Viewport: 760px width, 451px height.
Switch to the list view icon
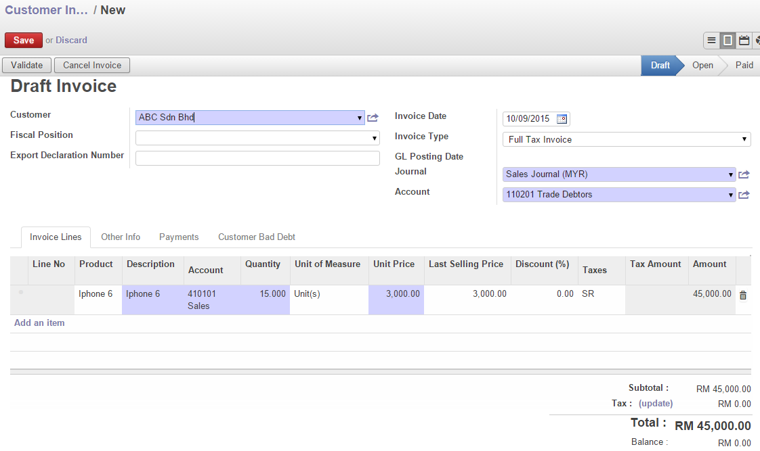pos(711,40)
